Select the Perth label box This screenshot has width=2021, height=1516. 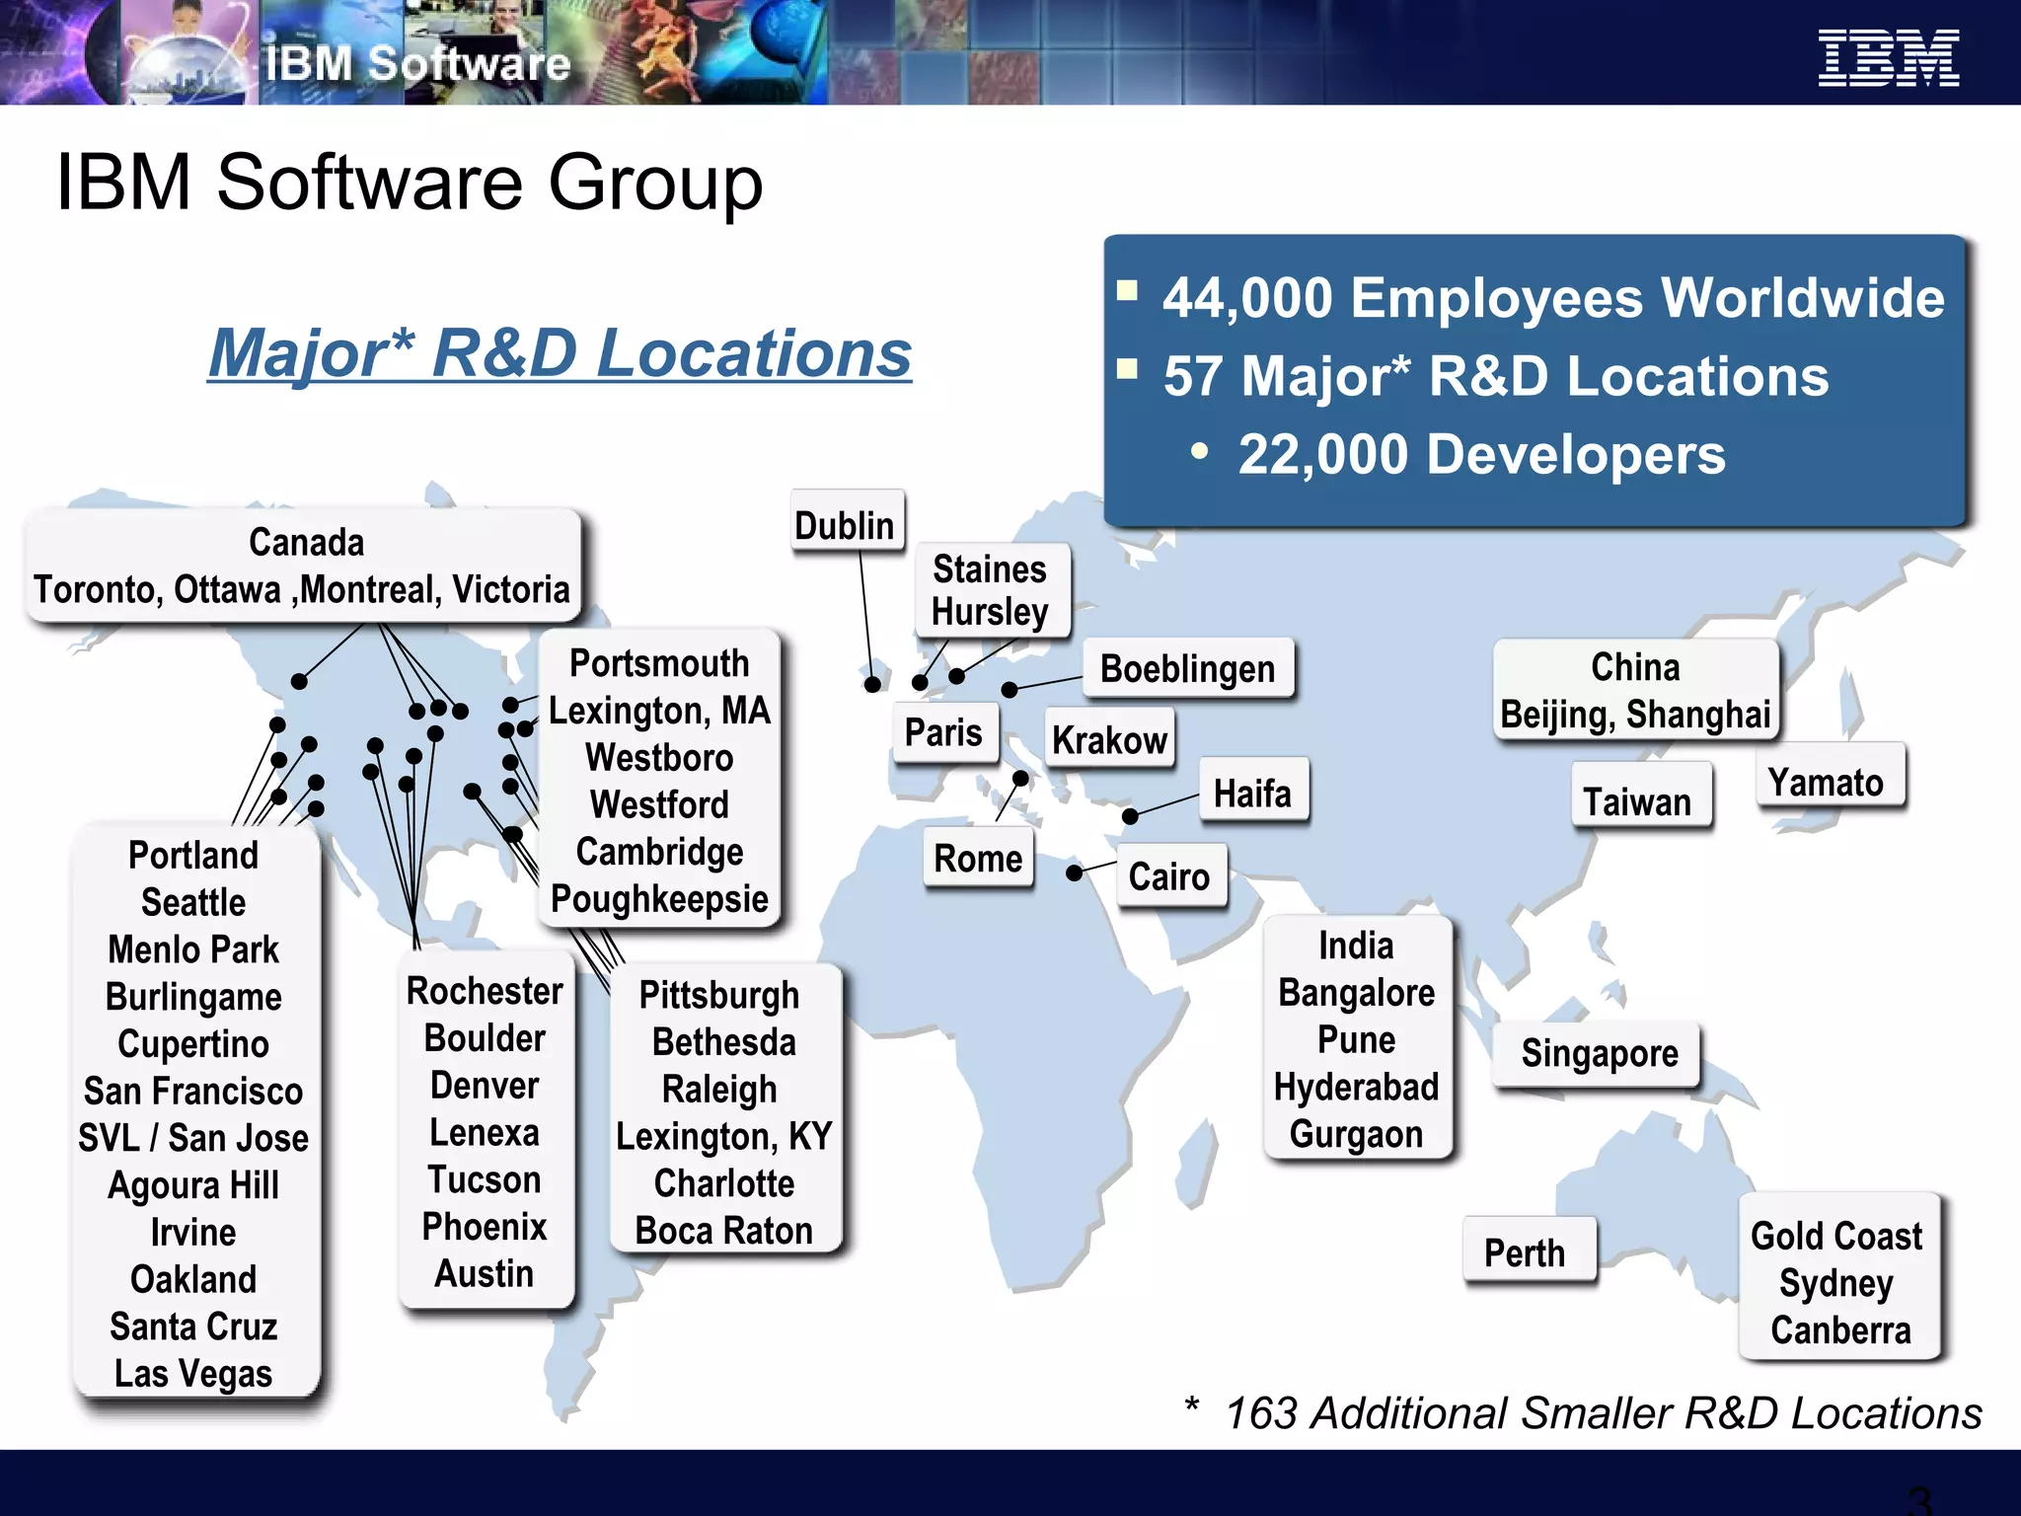pos(1525,1251)
